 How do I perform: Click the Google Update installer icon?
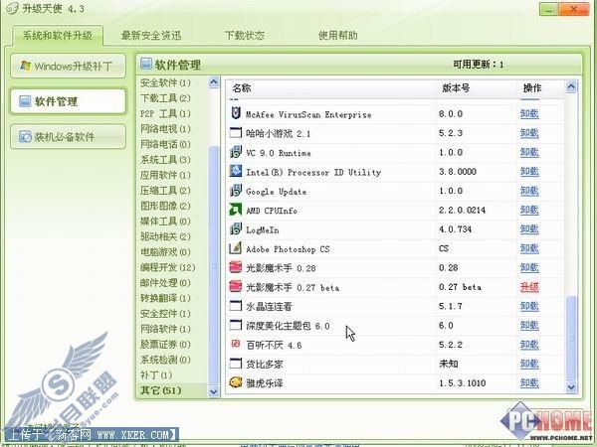coord(236,191)
